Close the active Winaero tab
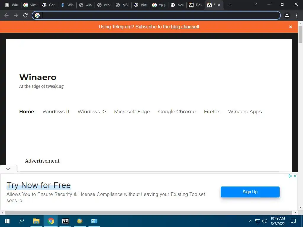The image size is (303, 227). click(219, 5)
